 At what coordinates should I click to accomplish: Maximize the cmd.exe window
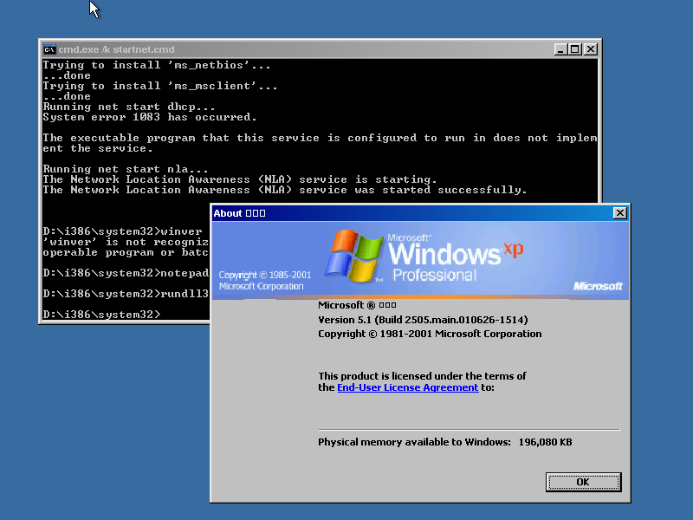click(x=575, y=49)
